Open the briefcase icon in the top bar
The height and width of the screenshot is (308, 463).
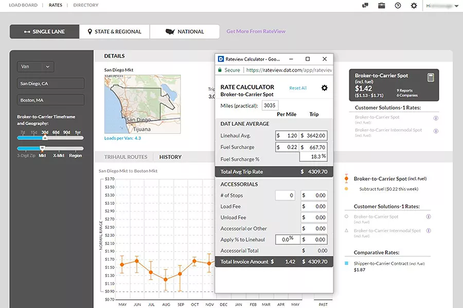click(382, 5)
